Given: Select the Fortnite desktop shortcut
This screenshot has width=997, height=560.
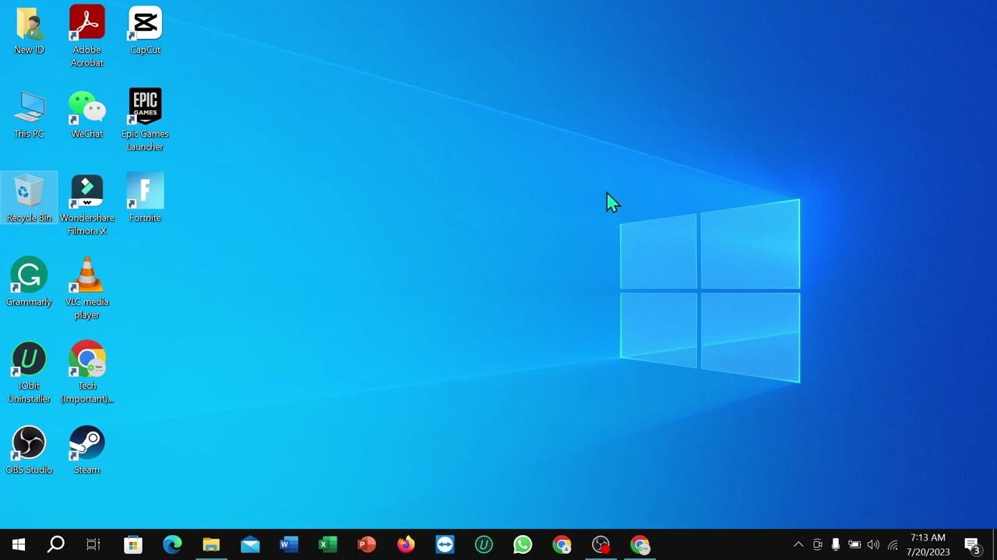Looking at the screenshot, I should click(x=145, y=199).
